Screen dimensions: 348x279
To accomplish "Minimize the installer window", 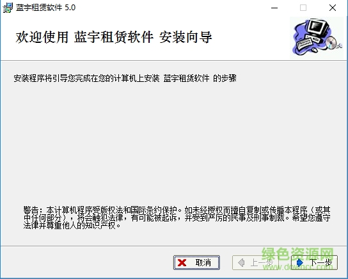I will 274,8.
